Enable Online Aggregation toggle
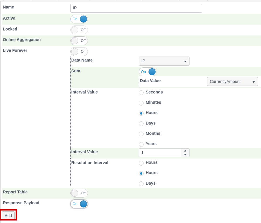 79,41
